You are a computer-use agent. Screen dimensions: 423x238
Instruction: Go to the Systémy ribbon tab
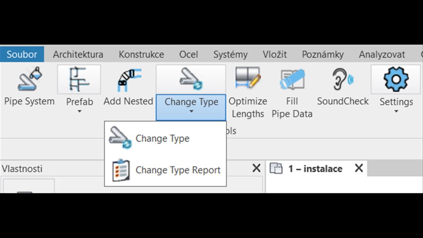pyautogui.click(x=230, y=55)
